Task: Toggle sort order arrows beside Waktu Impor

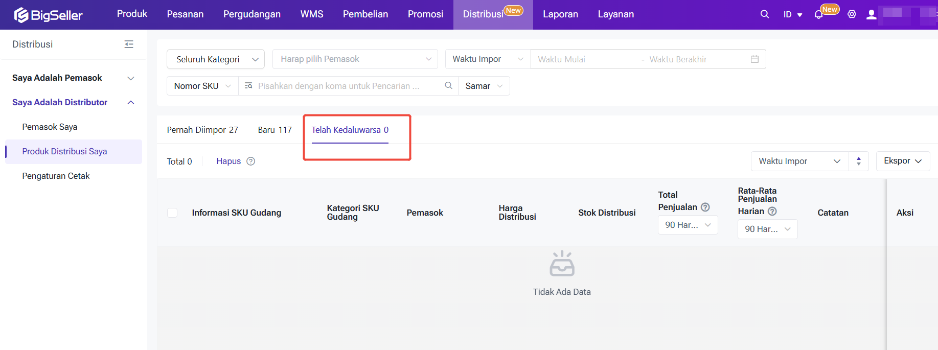Action: [859, 161]
